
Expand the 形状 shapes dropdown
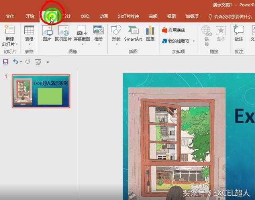(116, 44)
